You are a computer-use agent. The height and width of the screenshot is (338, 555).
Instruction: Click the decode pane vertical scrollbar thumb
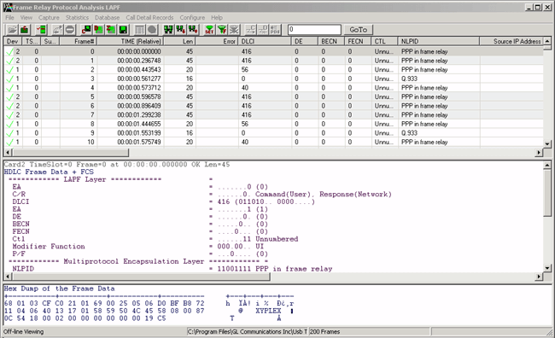[x=547, y=193]
